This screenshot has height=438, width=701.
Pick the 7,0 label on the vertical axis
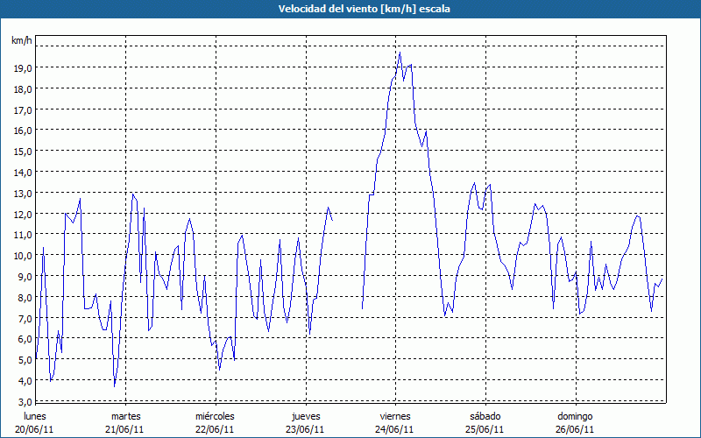coord(23,318)
